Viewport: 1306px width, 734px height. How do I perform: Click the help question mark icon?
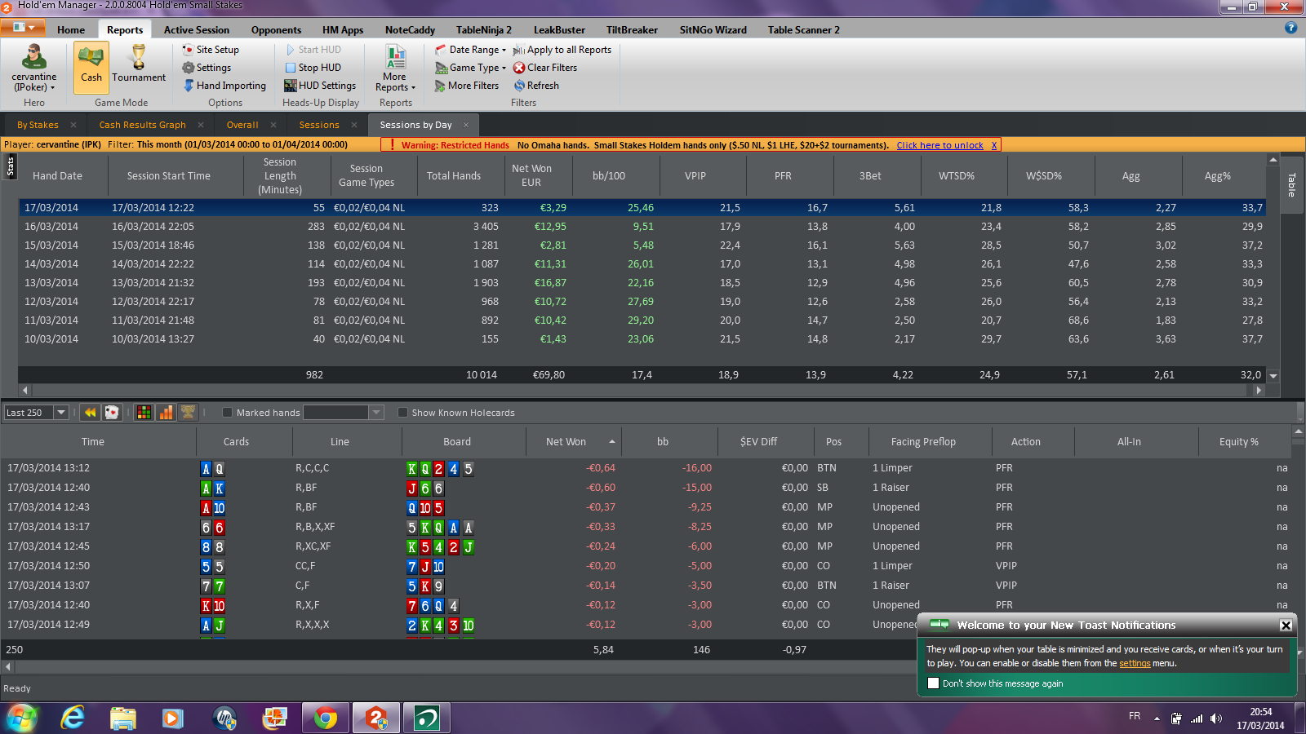1290,28
